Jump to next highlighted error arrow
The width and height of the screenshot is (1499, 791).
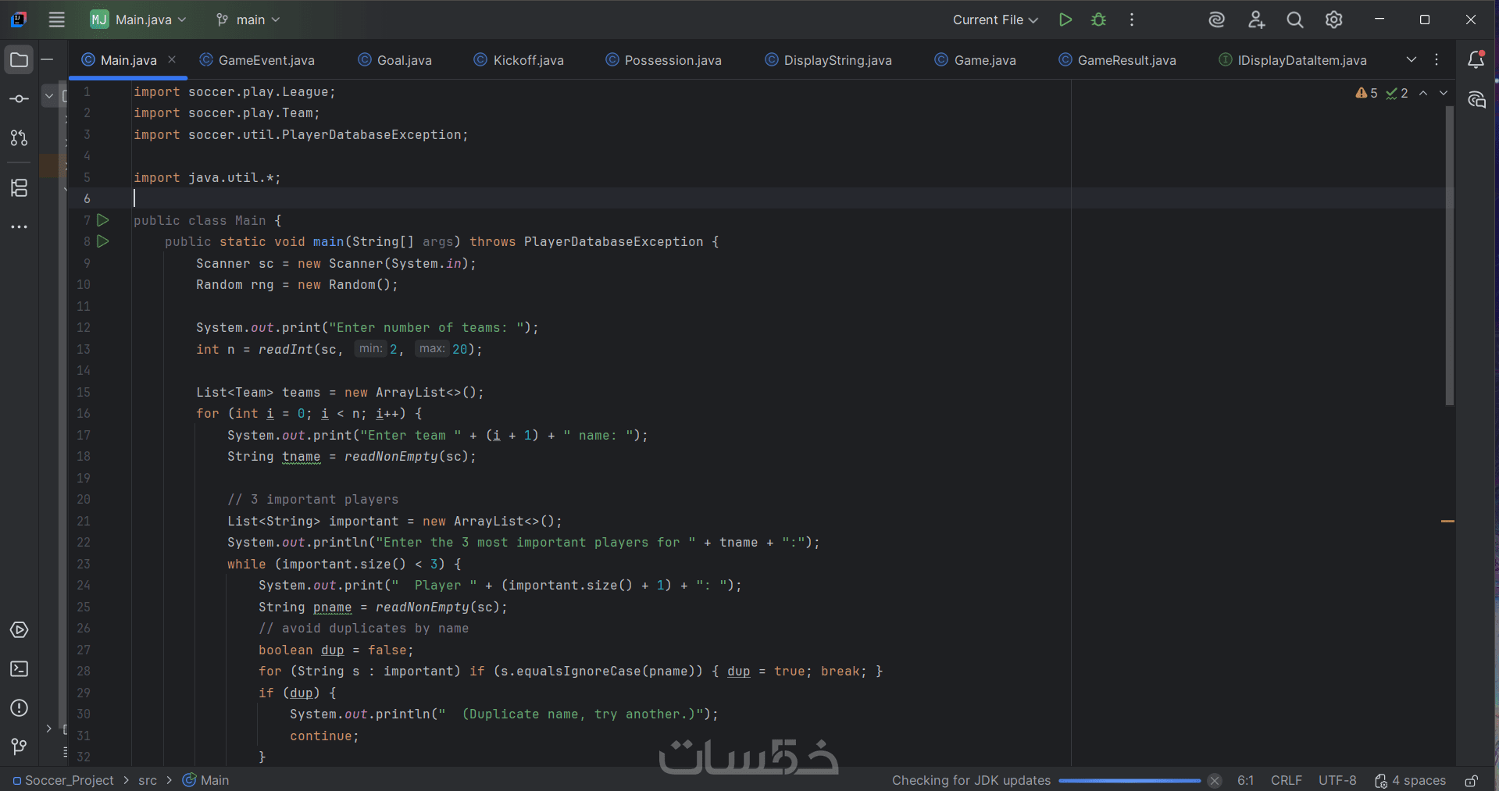pyautogui.click(x=1444, y=93)
